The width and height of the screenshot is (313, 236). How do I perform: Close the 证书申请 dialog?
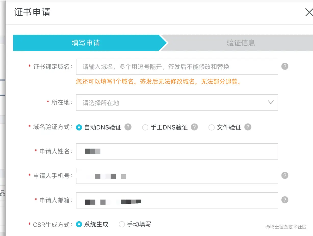point(309,12)
